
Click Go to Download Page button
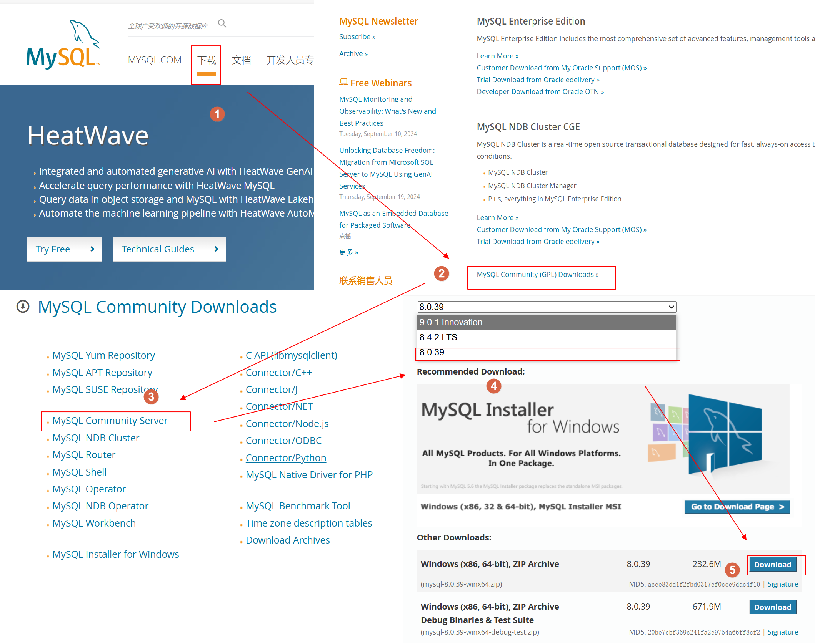[737, 507]
